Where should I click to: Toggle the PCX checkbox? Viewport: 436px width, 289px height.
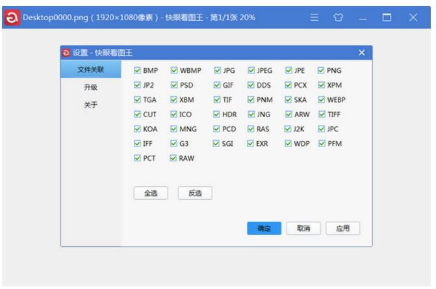(x=288, y=85)
